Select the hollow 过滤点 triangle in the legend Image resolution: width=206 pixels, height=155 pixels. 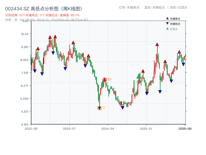click(167, 29)
